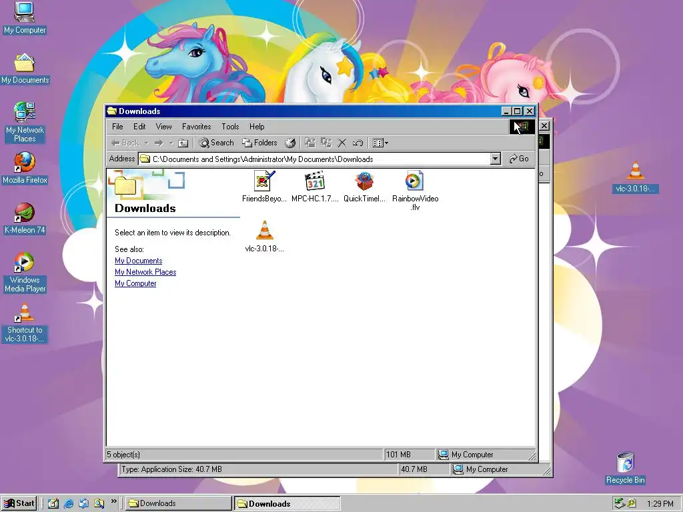Screen dimensions: 683x512
Task: Click '5 object(s)' in status bar
Action: pyautogui.click(x=123, y=455)
